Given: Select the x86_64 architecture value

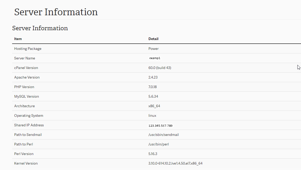Looking at the screenshot, I should pyautogui.click(x=154, y=106).
